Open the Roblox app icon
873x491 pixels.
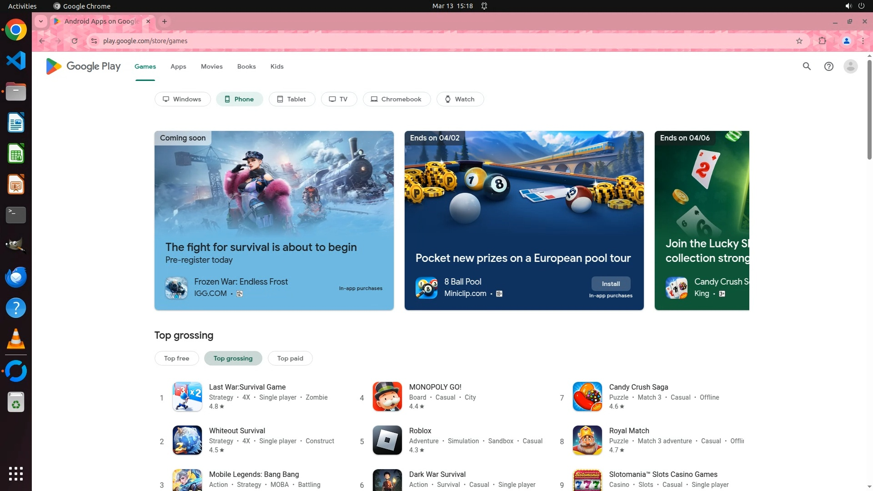387,440
